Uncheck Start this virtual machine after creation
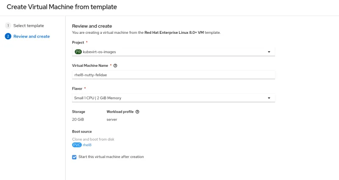 tap(75, 157)
